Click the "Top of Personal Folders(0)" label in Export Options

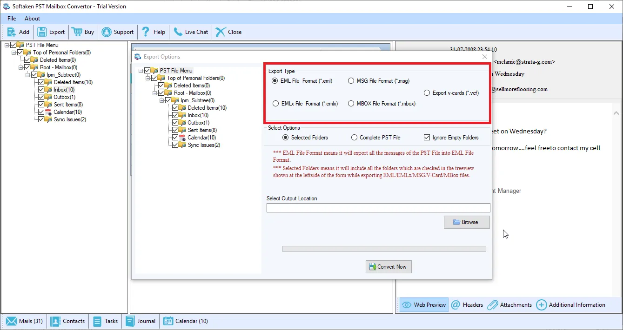[x=196, y=78]
